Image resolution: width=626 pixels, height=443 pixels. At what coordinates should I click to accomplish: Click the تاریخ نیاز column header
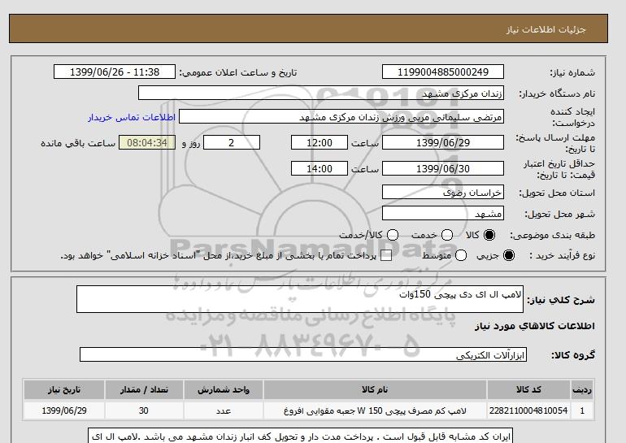coord(64,389)
